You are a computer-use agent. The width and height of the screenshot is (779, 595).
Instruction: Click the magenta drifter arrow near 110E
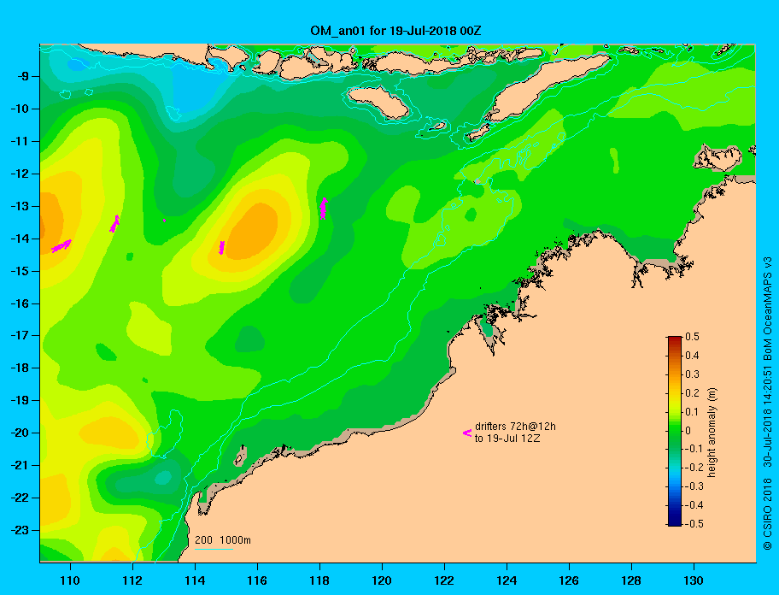[x=61, y=245]
